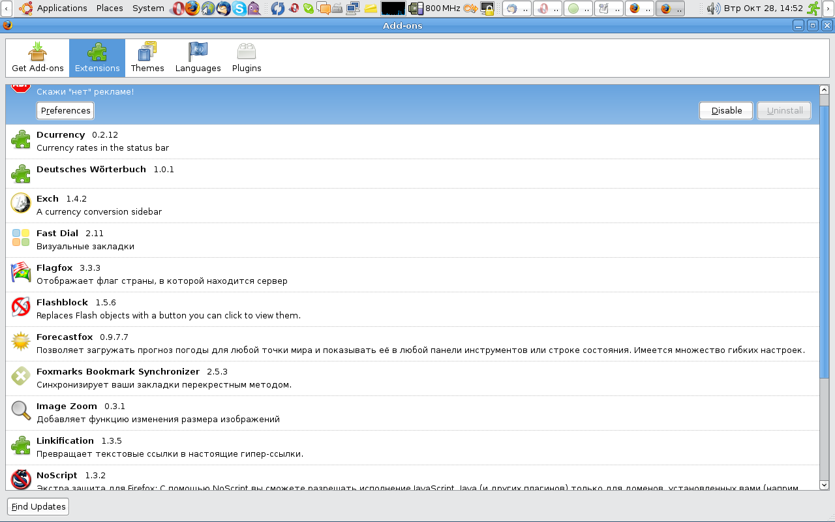Select the Dcurrency extension icon

point(21,140)
